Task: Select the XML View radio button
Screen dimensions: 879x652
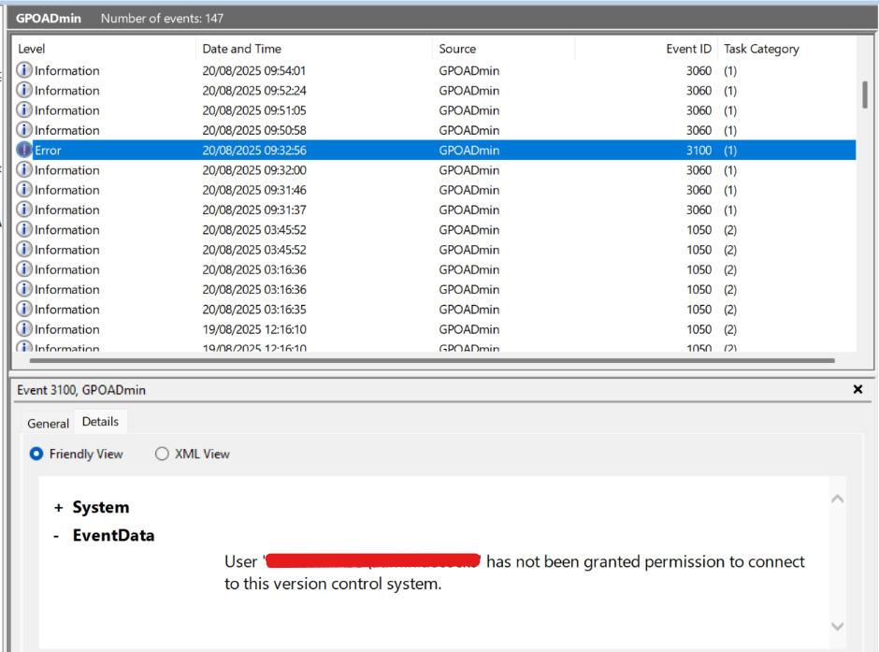Action: 162,454
